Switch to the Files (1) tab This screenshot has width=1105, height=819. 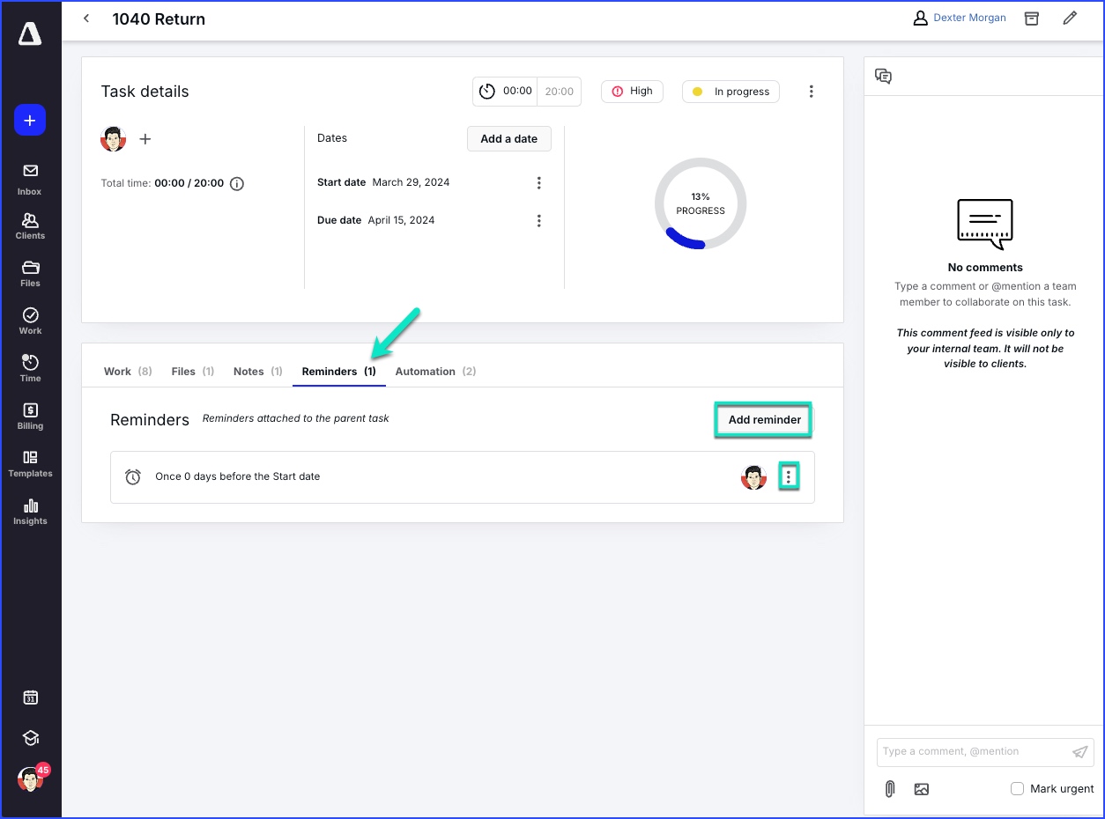pyautogui.click(x=192, y=372)
